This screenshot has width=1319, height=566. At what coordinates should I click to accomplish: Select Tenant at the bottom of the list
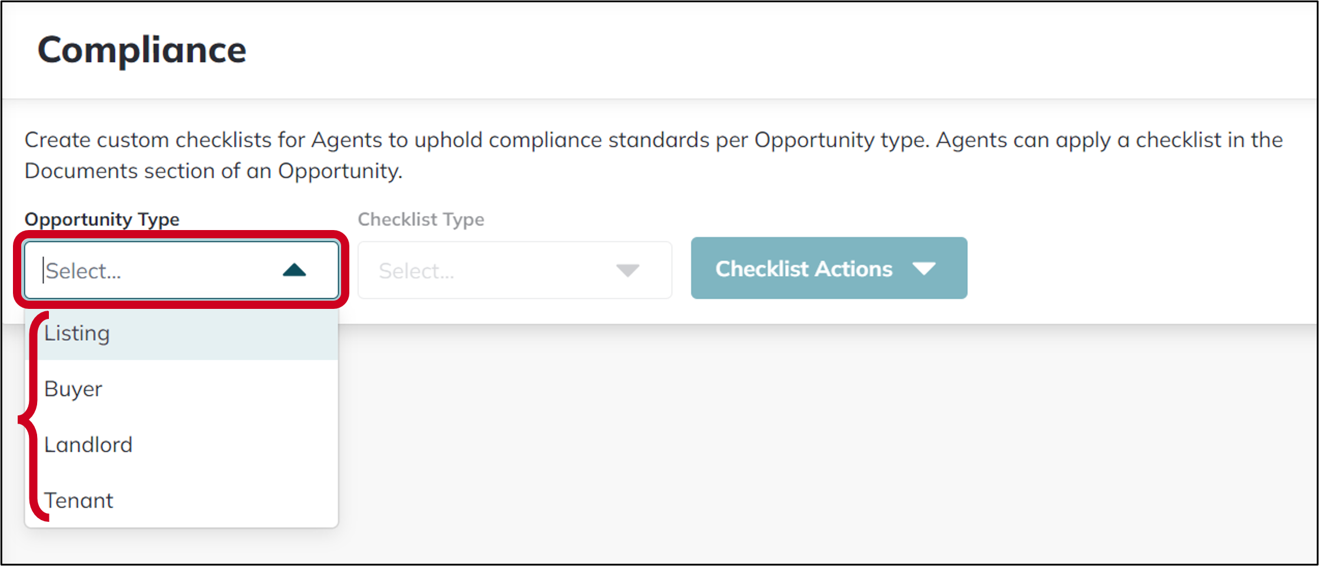point(78,501)
